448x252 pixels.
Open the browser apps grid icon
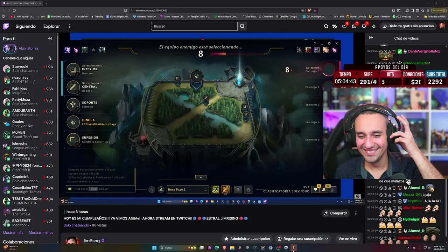3,16
